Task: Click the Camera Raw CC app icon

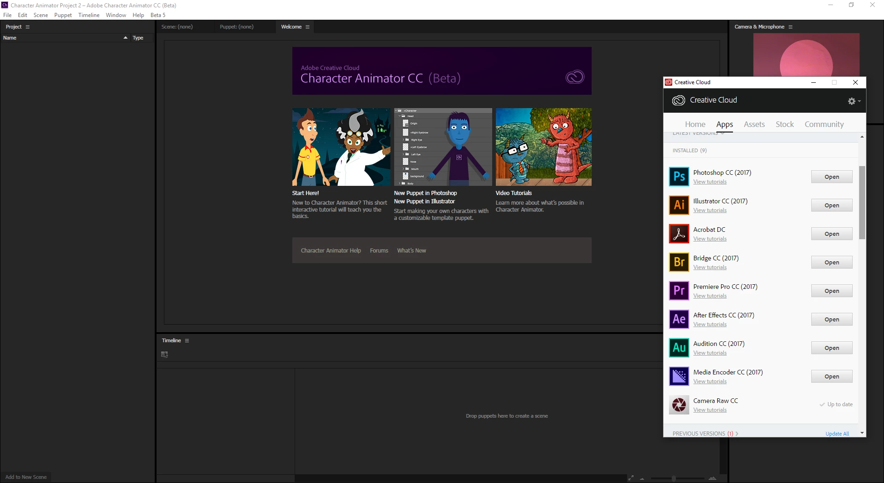Action: tap(679, 405)
